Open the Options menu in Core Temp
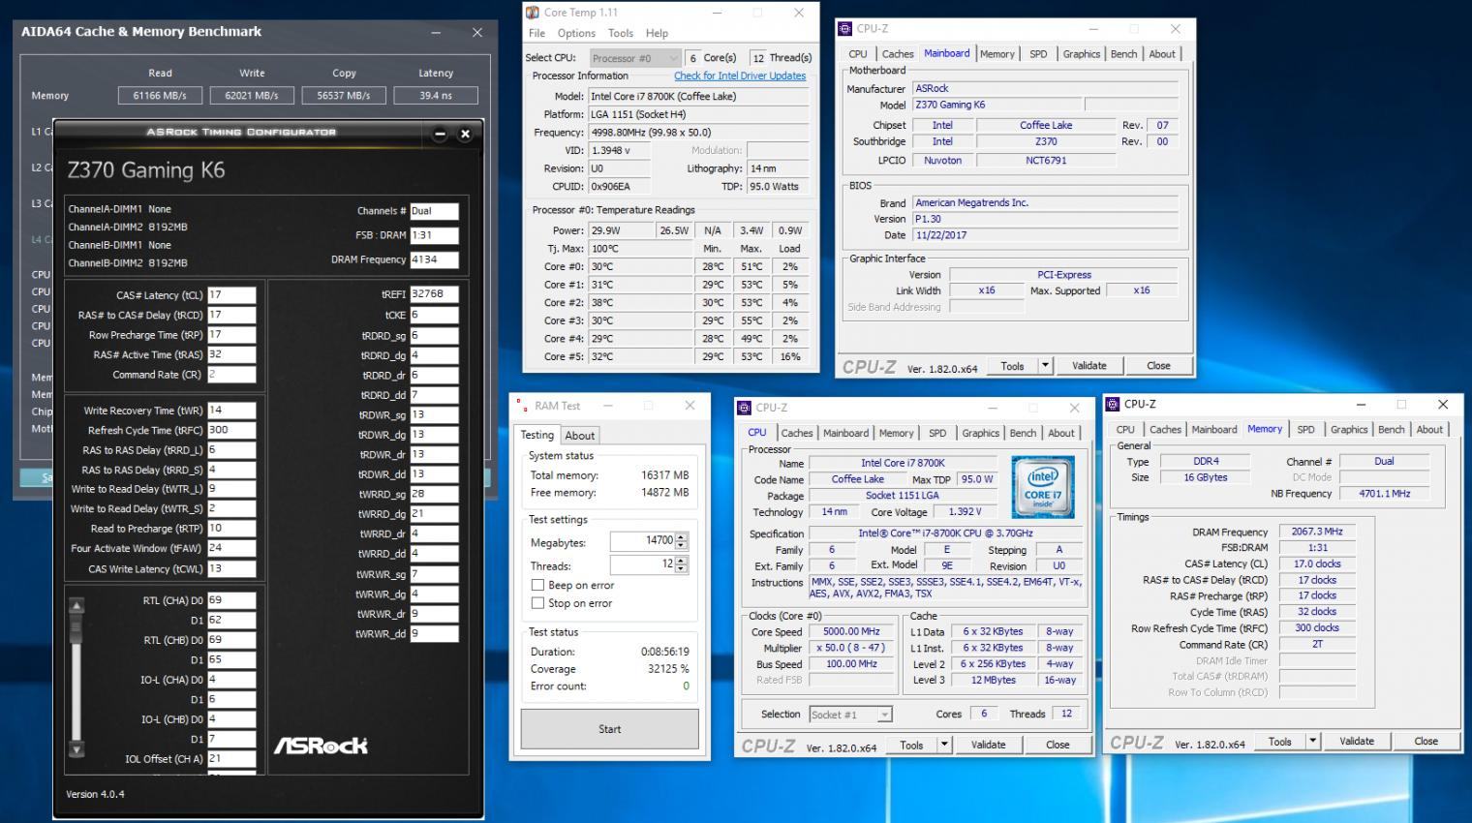This screenshot has width=1472, height=823. (576, 33)
